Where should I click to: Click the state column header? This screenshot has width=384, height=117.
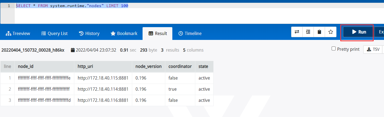click(203, 67)
